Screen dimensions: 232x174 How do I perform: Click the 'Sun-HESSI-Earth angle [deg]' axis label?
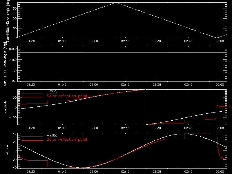coord(8,21)
